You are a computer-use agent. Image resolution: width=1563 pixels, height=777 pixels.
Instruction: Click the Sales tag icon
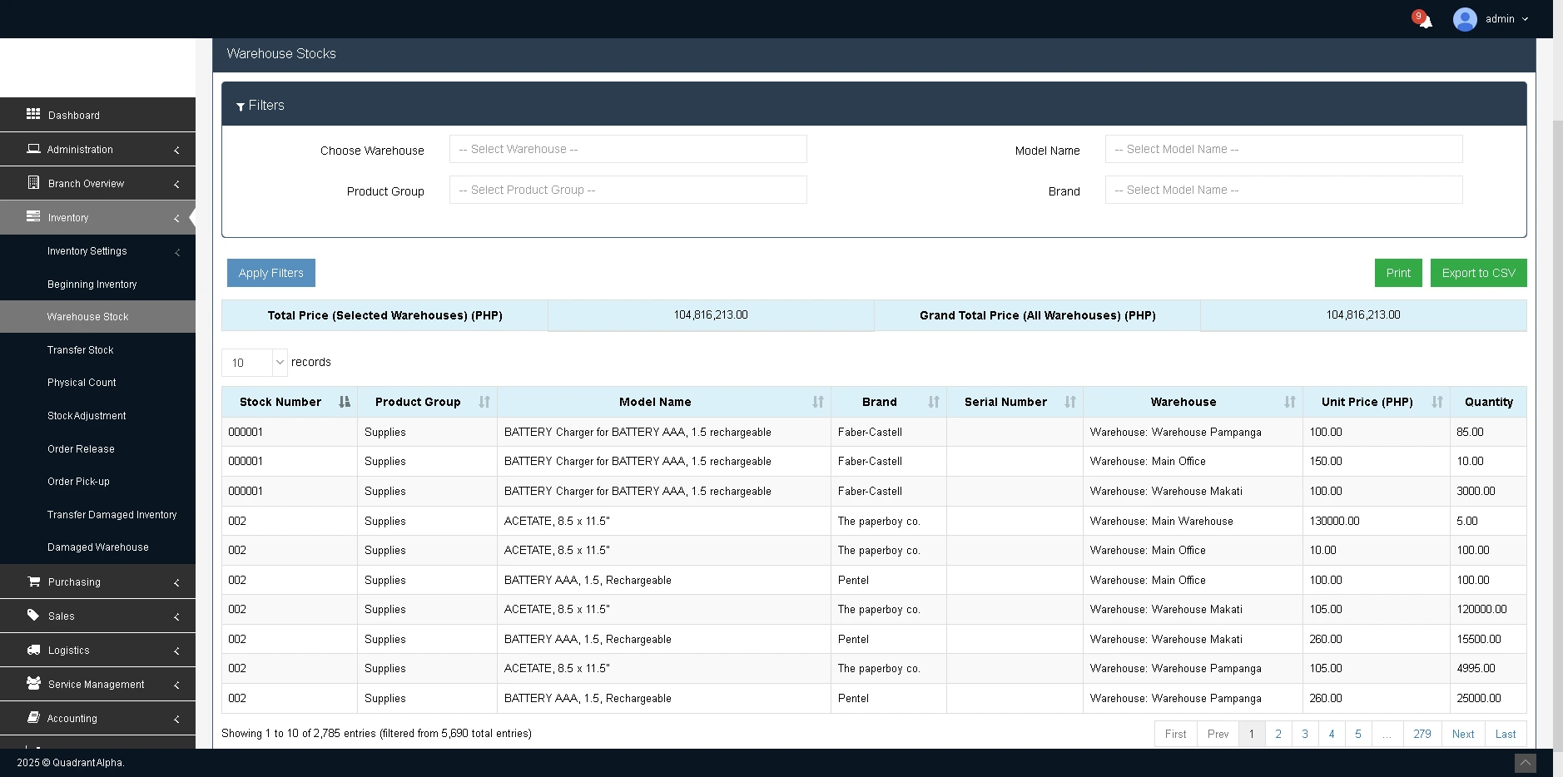(33, 616)
